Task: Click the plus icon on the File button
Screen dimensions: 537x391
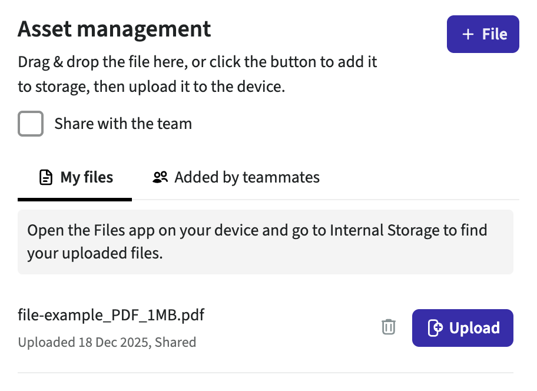Action: pyautogui.click(x=468, y=35)
